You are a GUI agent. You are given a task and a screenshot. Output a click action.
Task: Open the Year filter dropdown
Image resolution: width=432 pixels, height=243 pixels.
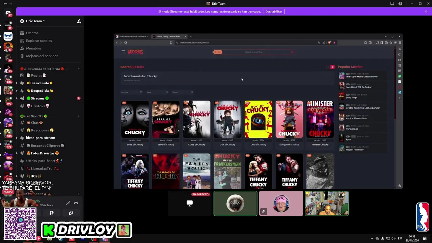[157, 92]
